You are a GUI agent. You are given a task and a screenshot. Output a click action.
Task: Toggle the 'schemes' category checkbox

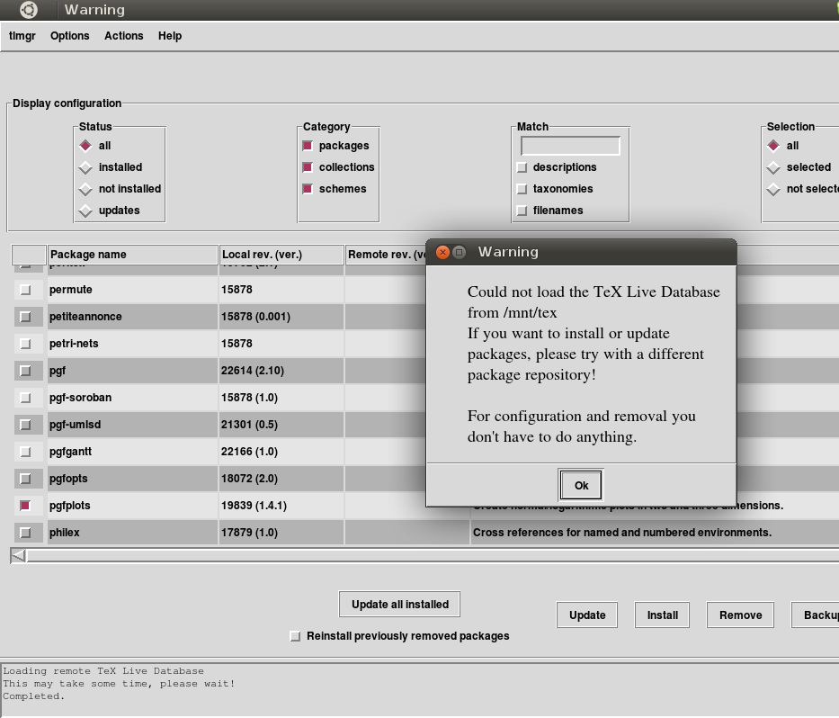coord(308,189)
